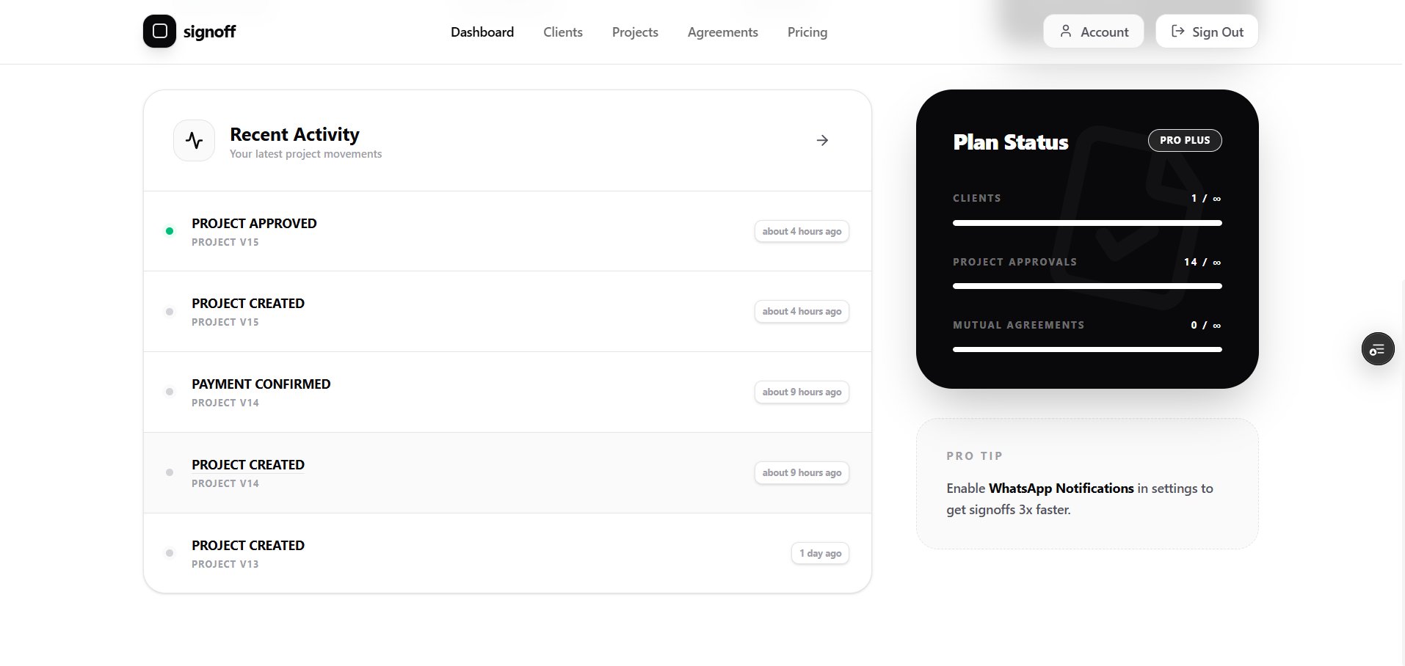Screen dimensions: 1405x666
Task: Navigate to Projects
Action: [635, 32]
